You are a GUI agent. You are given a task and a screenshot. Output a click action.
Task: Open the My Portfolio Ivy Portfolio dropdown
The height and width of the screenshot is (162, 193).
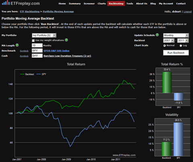pos(44,35)
